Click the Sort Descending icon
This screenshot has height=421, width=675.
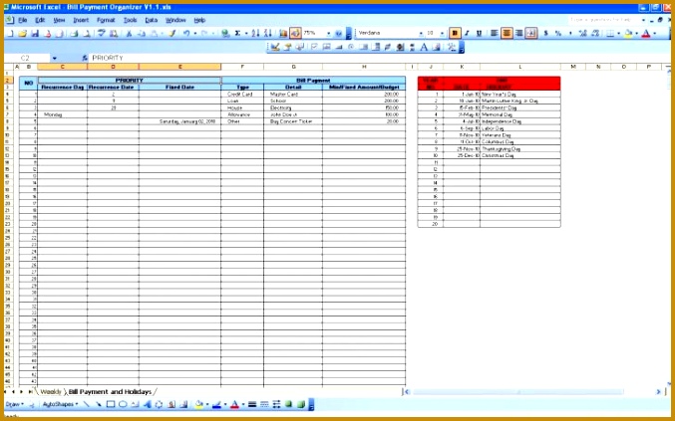[x=267, y=33]
